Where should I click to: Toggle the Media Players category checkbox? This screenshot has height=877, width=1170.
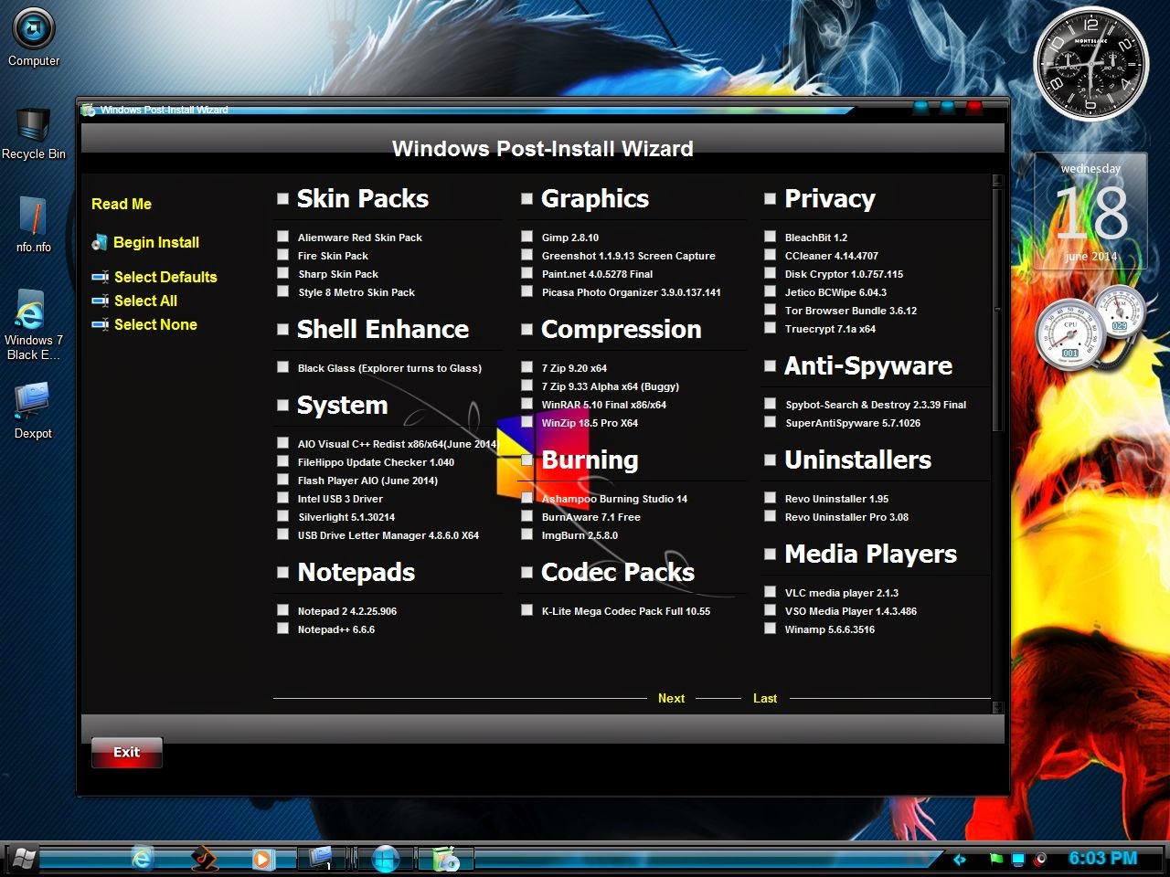[x=771, y=554]
